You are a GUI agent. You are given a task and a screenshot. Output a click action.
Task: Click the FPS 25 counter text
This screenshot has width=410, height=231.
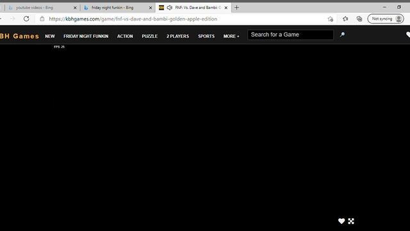coord(59,47)
